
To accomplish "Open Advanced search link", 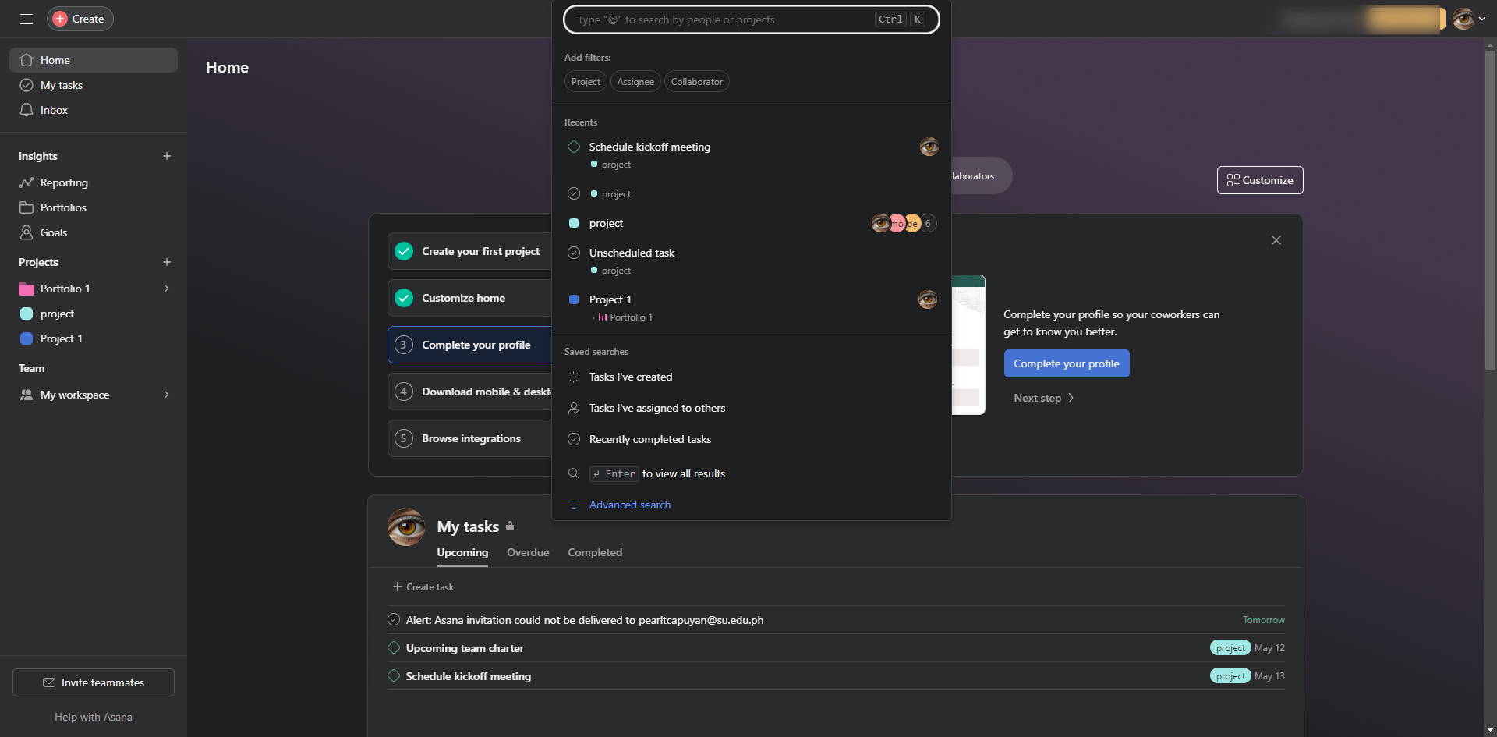I will (630, 505).
